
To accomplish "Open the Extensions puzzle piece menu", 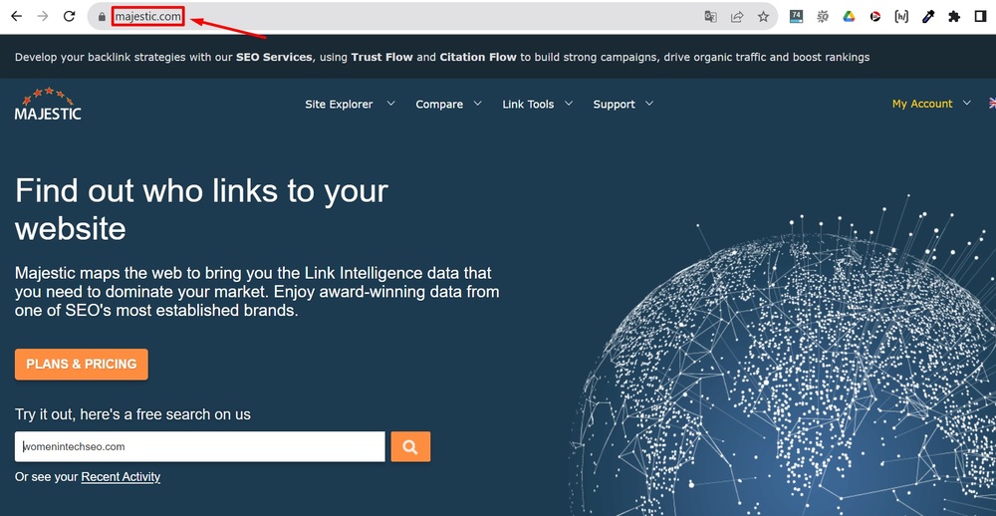I will click(954, 17).
